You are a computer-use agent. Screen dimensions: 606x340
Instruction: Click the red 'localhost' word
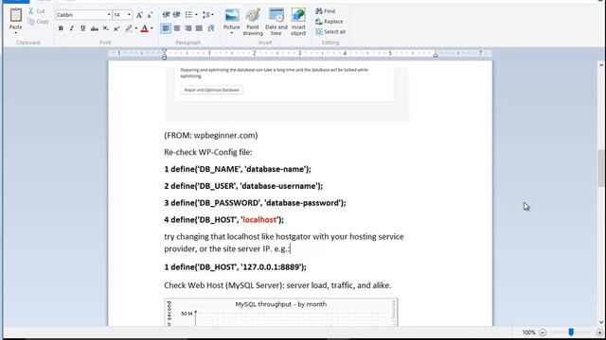click(x=259, y=220)
